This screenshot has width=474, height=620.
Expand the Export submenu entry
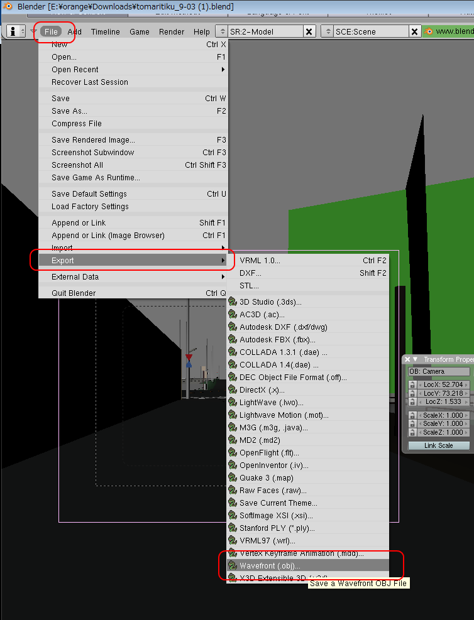pyautogui.click(x=133, y=260)
